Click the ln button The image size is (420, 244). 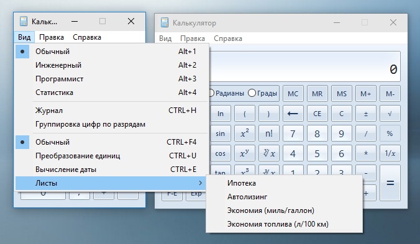tap(221, 114)
